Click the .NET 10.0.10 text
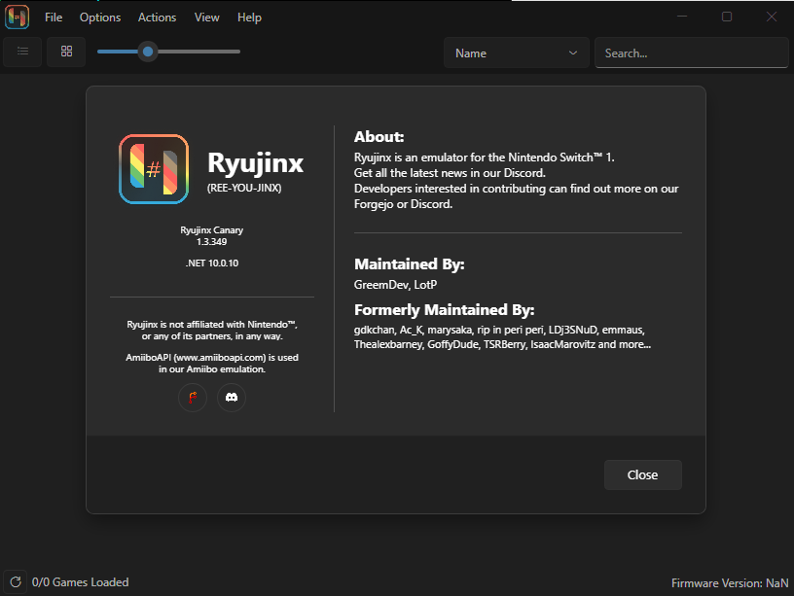 [212, 263]
